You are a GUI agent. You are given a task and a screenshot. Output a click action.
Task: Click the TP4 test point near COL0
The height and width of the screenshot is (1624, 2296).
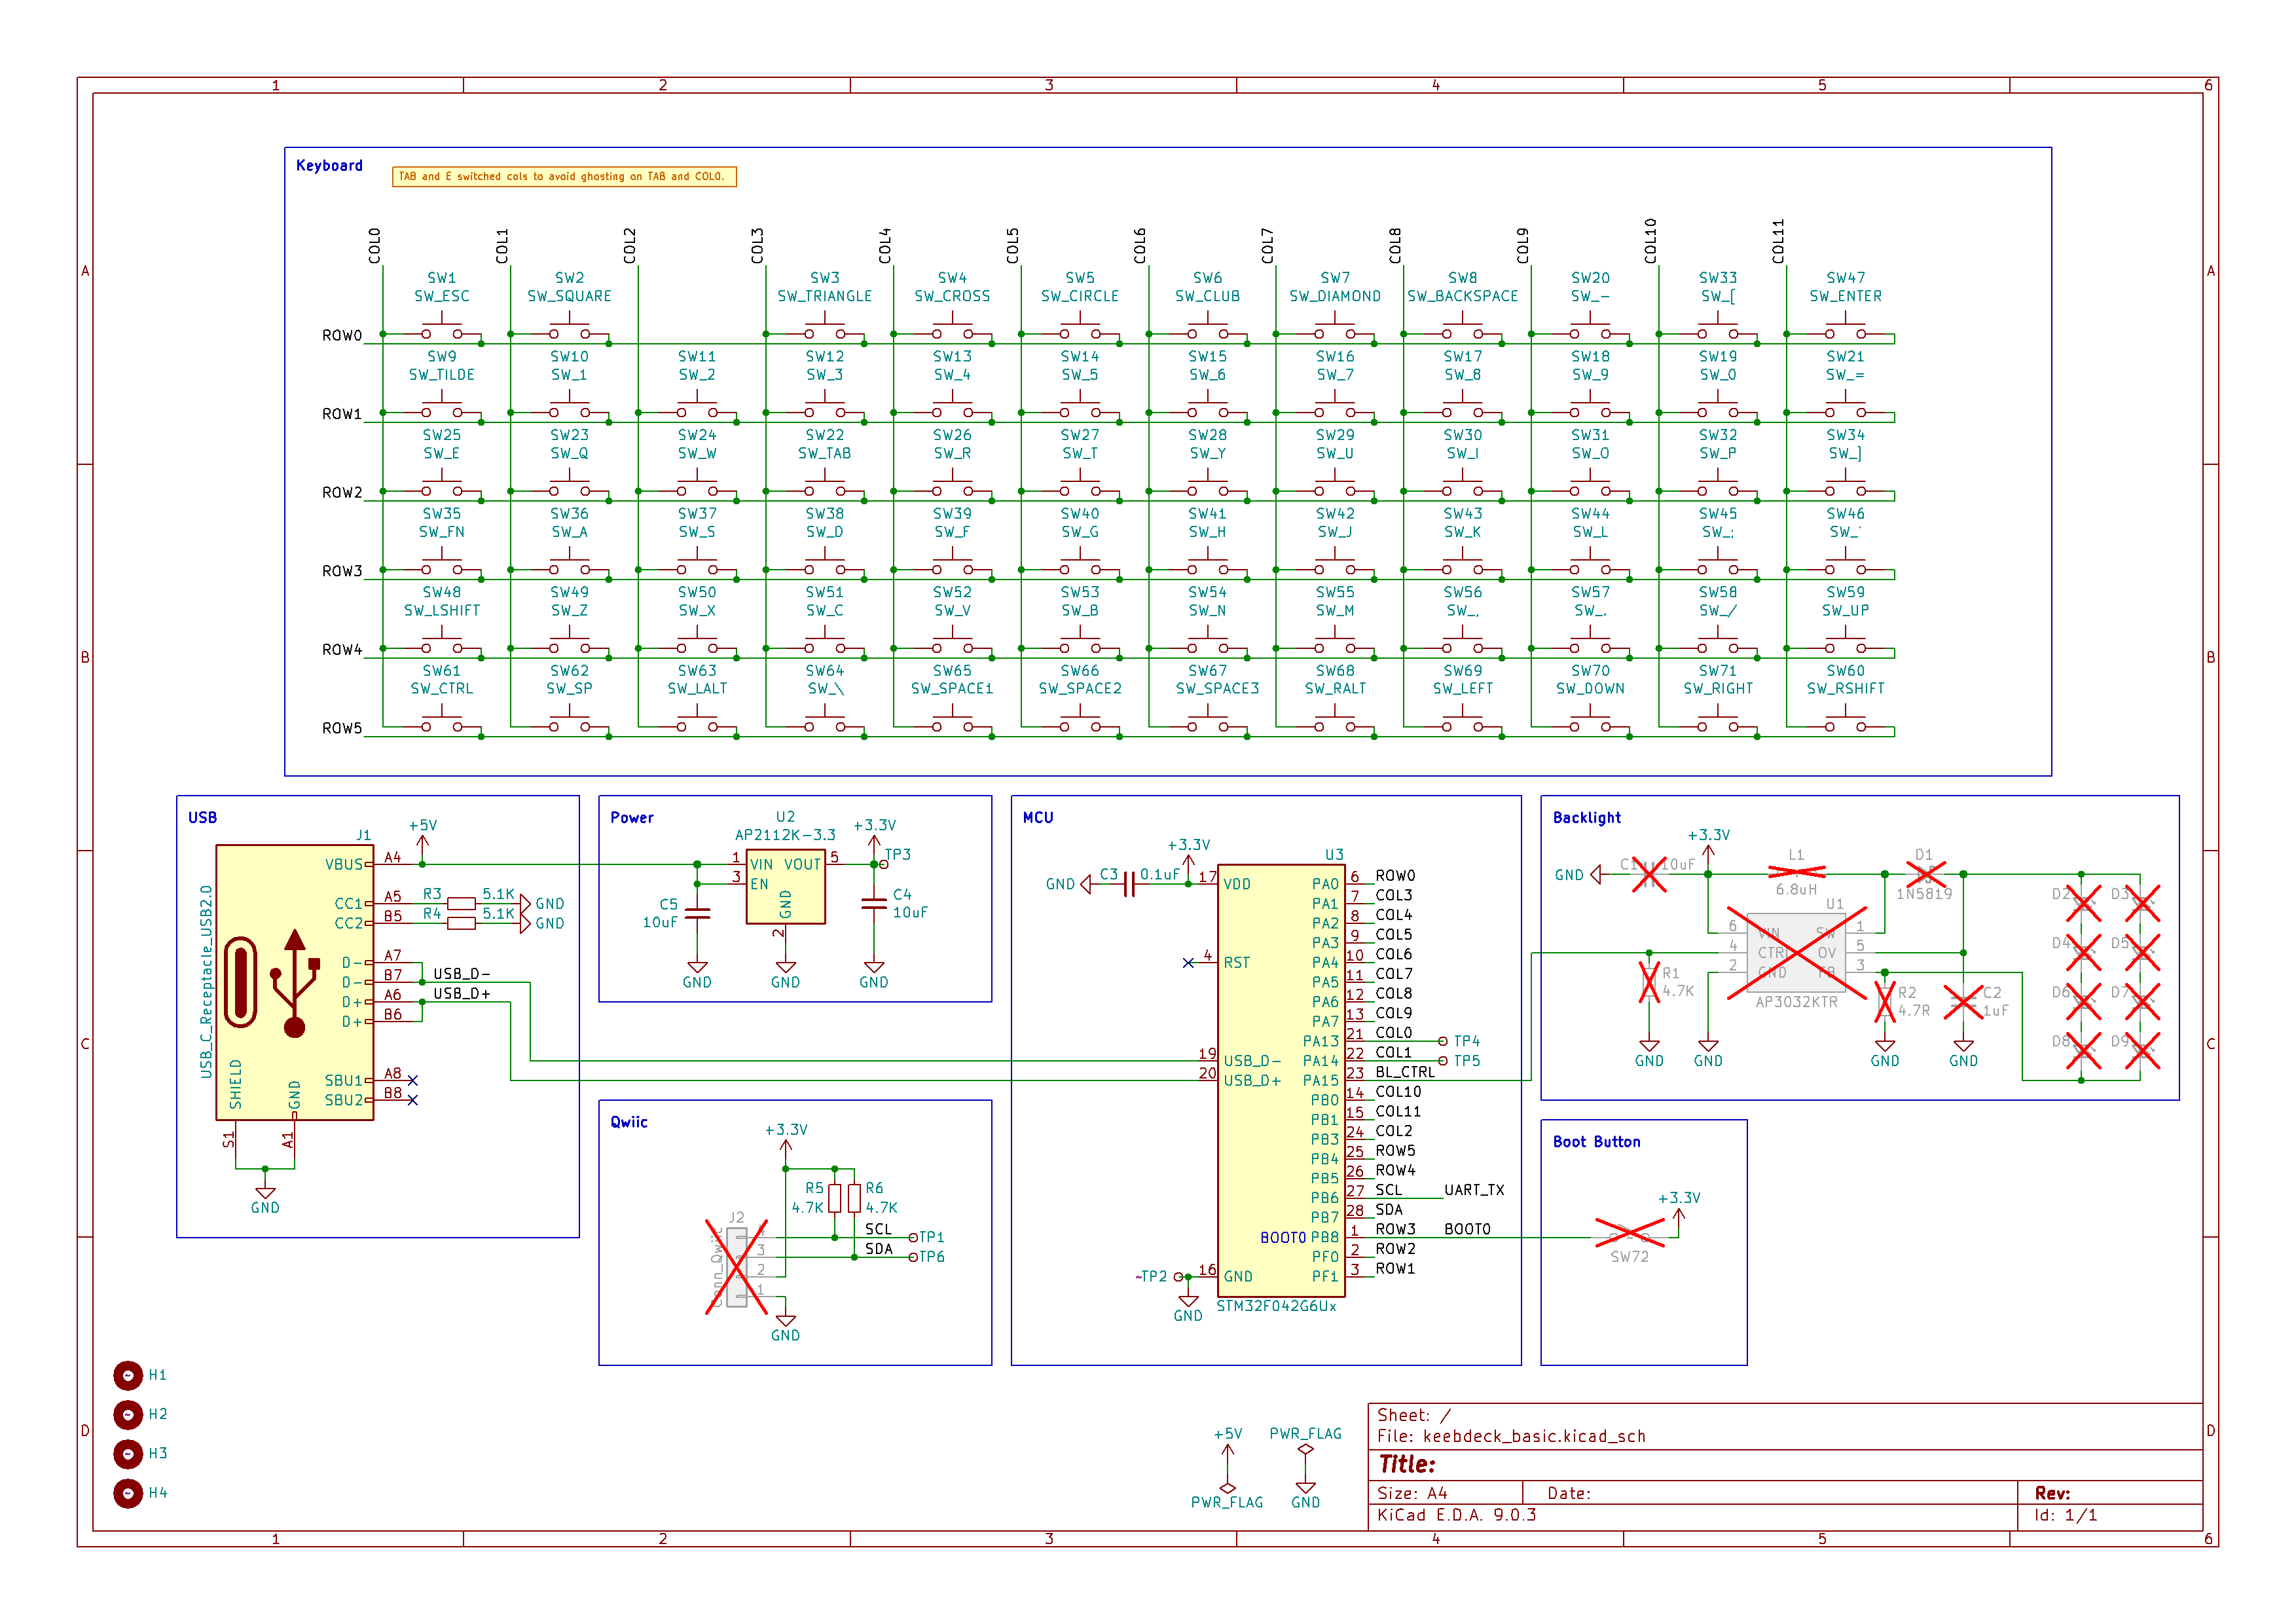click(1443, 1041)
